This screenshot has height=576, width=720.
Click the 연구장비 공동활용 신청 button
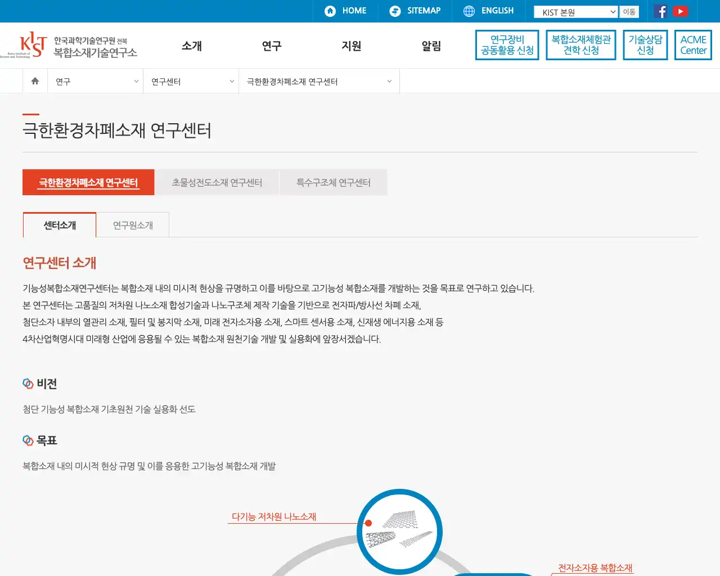pos(507,45)
